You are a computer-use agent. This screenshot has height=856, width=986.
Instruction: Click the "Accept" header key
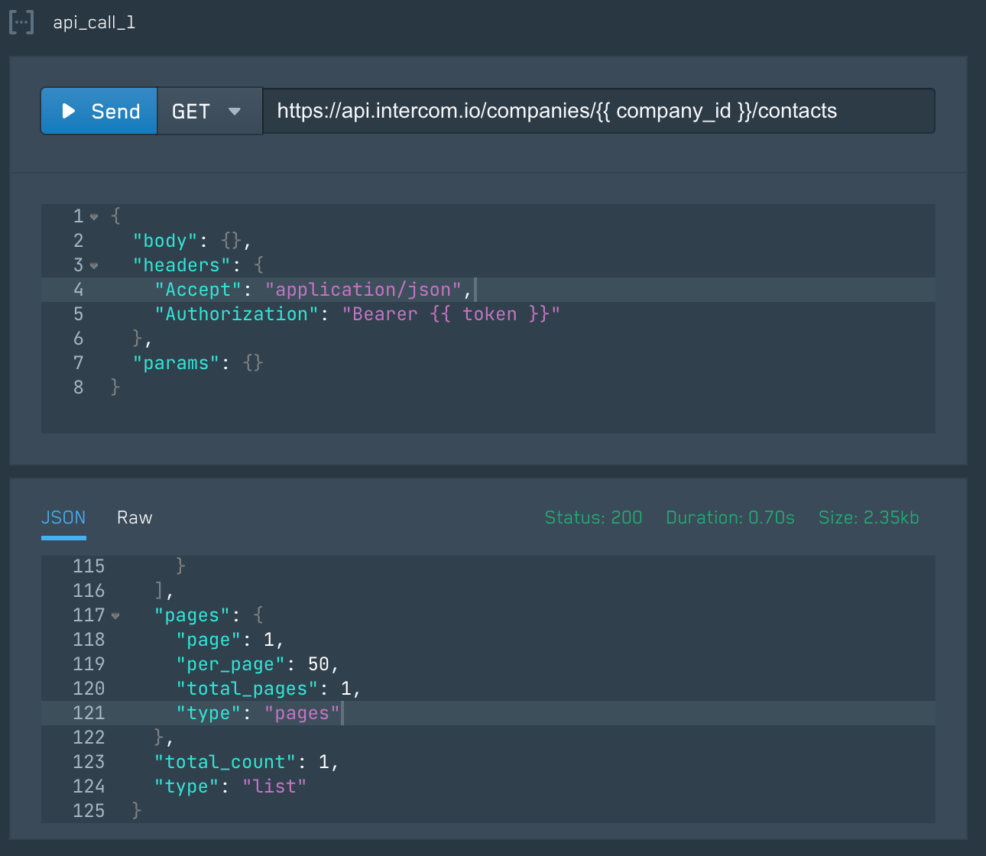[x=198, y=290]
